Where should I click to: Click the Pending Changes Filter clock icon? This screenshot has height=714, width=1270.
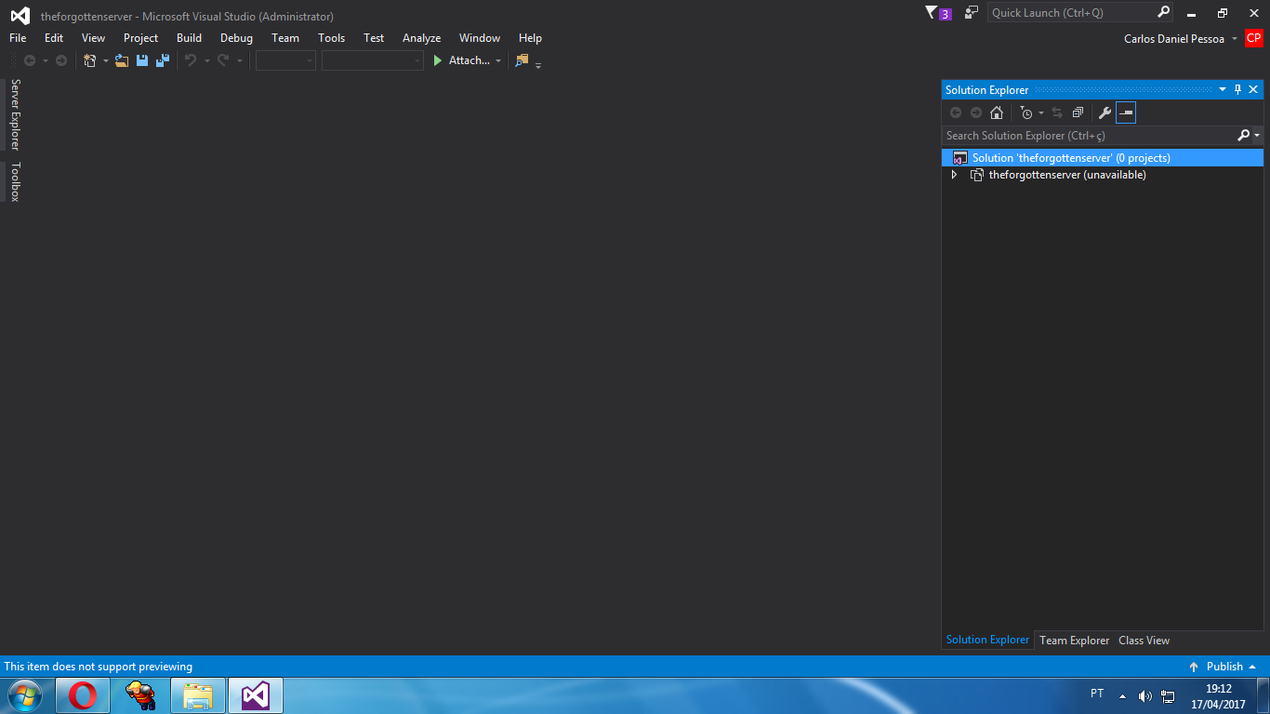[x=1026, y=112]
